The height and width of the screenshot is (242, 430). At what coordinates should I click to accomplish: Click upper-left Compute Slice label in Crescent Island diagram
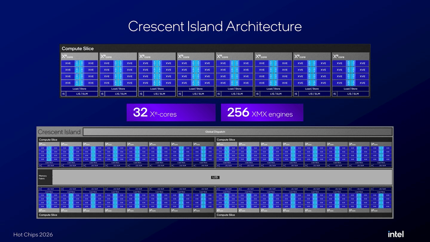point(48,139)
